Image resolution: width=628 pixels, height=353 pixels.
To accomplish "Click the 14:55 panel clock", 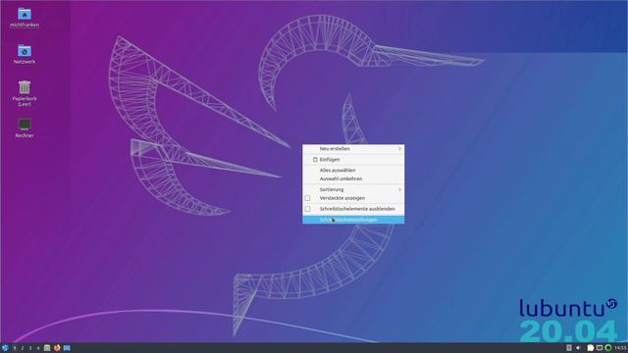I will 620,348.
